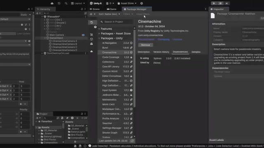Open the Hierarchy create plus dropdown
This screenshot has width=264, height=148.
click(x=38, y=13)
